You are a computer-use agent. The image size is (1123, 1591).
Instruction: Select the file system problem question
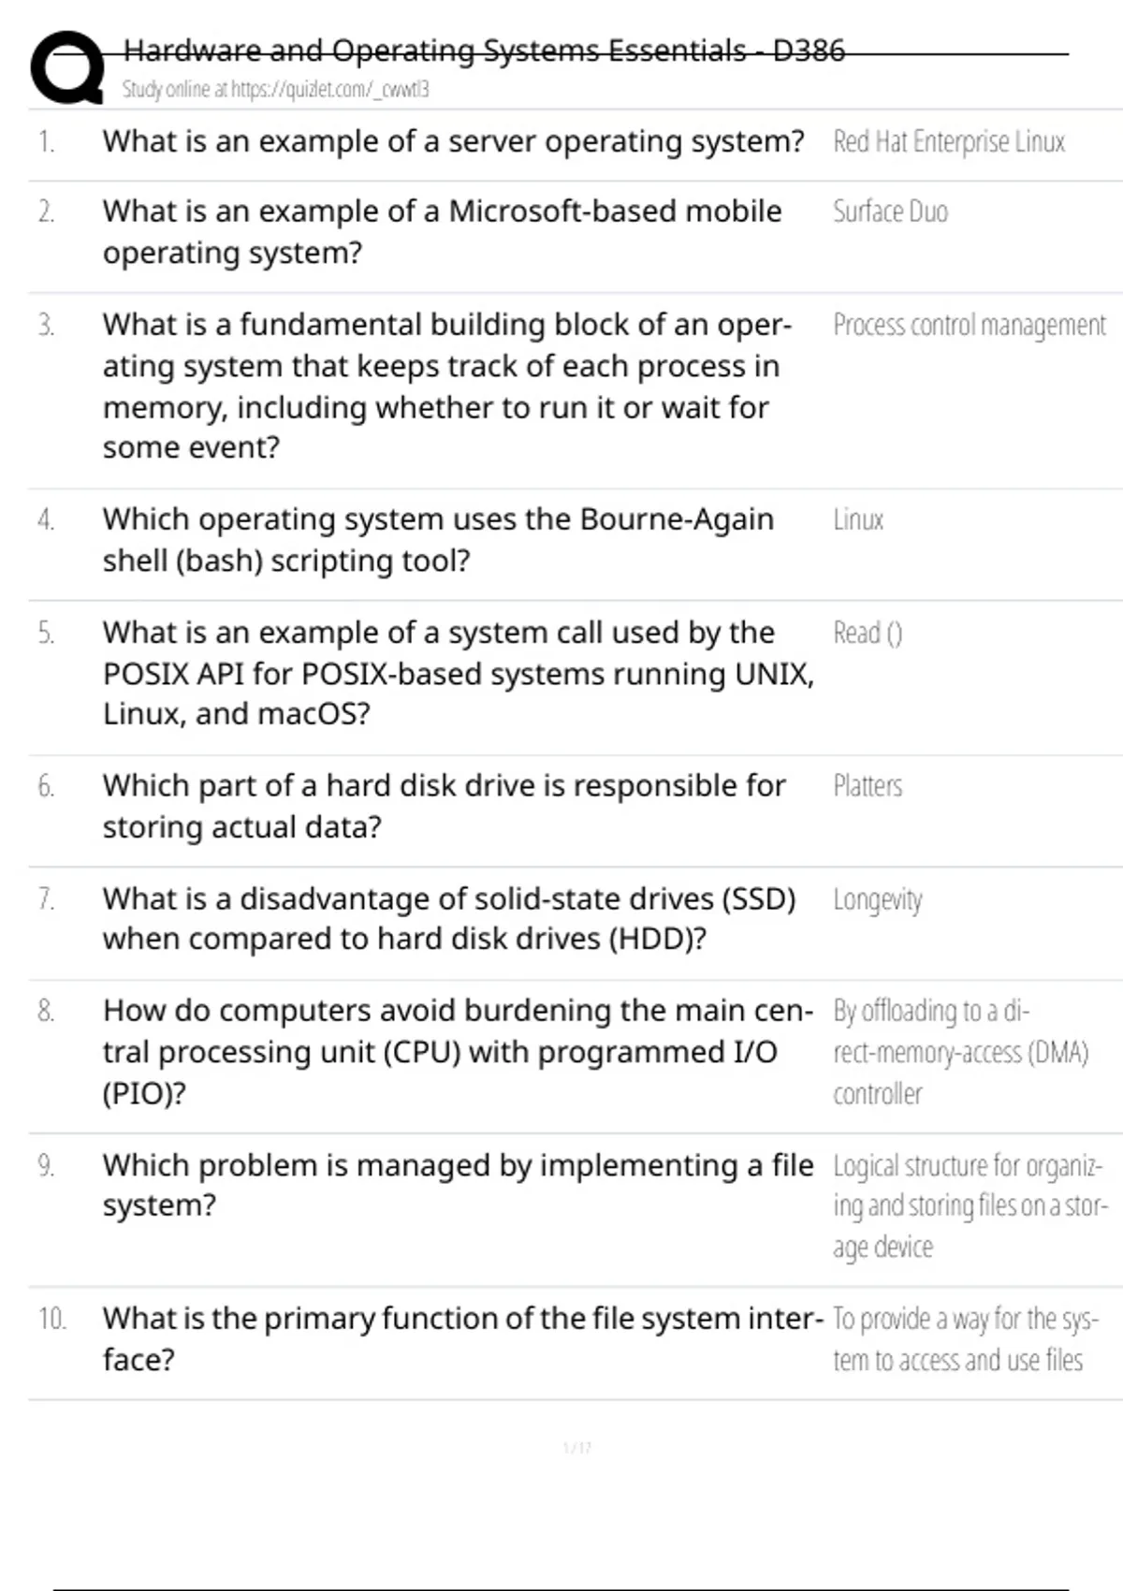coord(458,1185)
